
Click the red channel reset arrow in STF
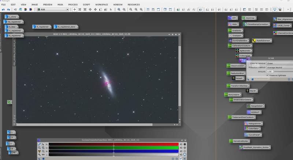pos(181,144)
